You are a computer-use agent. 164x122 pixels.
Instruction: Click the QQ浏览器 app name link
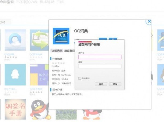tap(9, 54)
